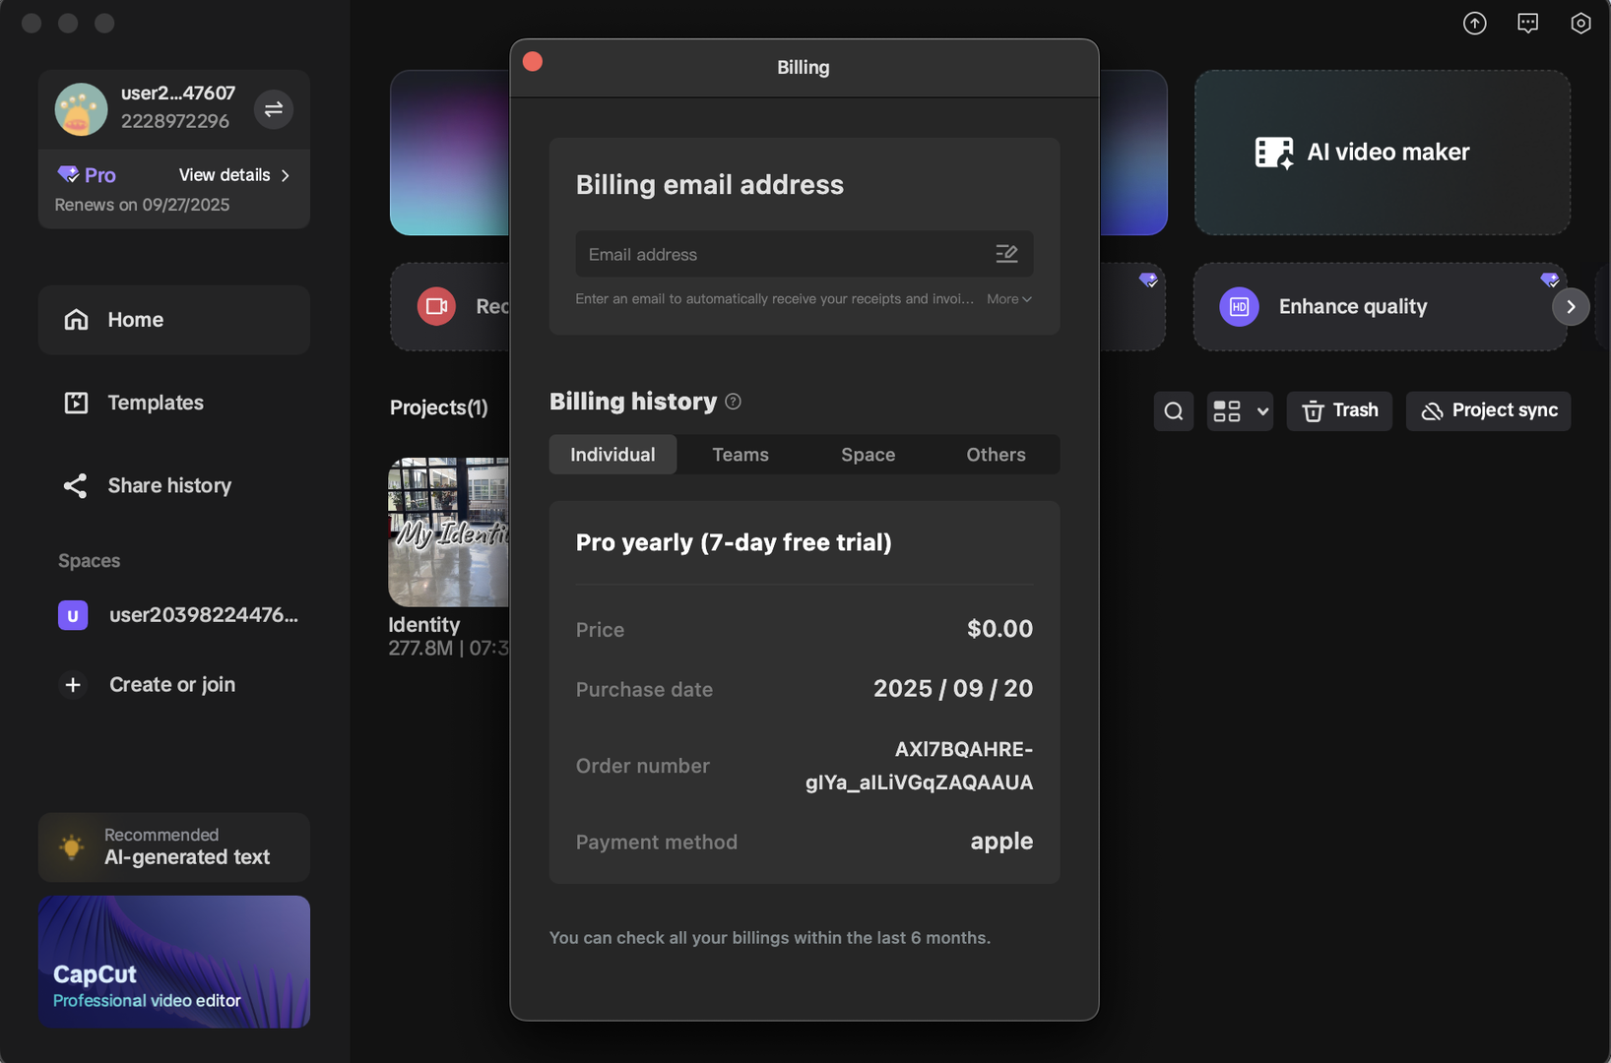Image resolution: width=1611 pixels, height=1063 pixels.
Task: Click the Pro diamond badge icon
Action: (68, 174)
